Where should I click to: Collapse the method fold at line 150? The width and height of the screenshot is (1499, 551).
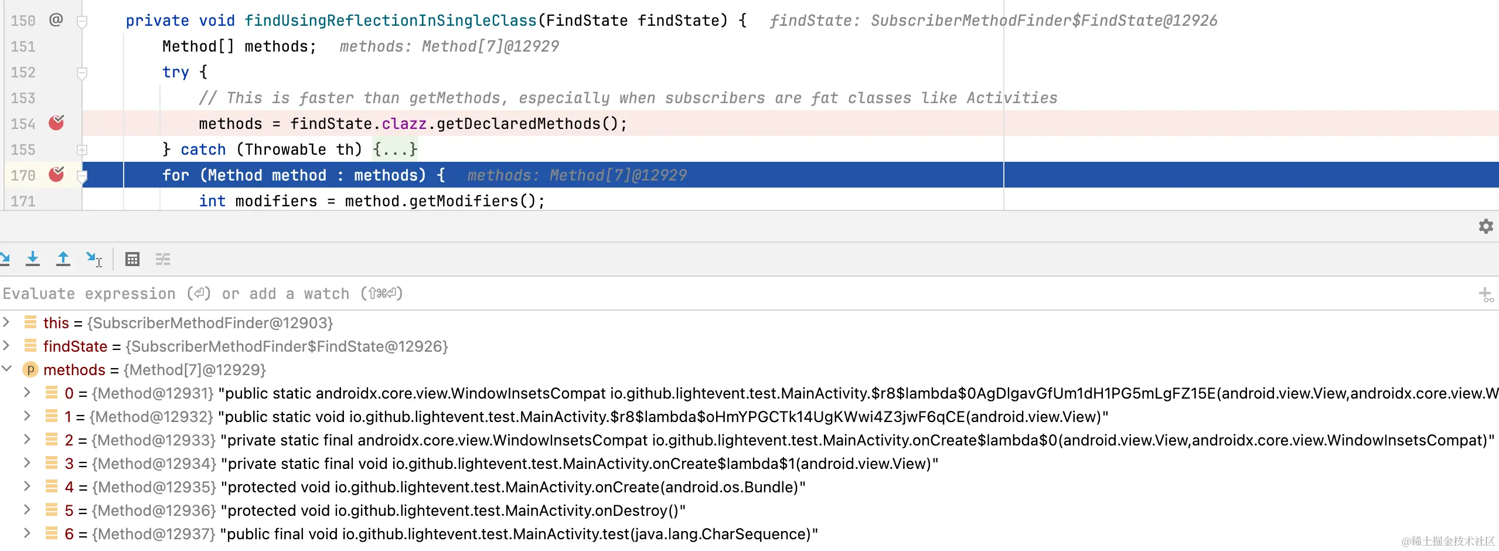click(82, 22)
